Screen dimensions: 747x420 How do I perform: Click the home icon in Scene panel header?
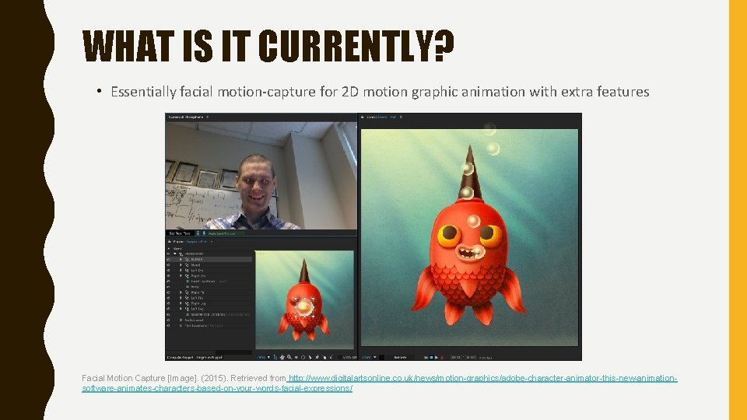pyautogui.click(x=362, y=117)
